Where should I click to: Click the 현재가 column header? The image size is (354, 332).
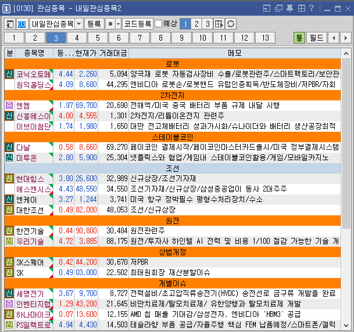tap(86, 53)
